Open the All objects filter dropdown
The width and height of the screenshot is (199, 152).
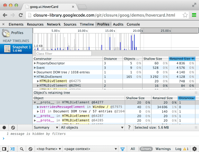(92, 127)
